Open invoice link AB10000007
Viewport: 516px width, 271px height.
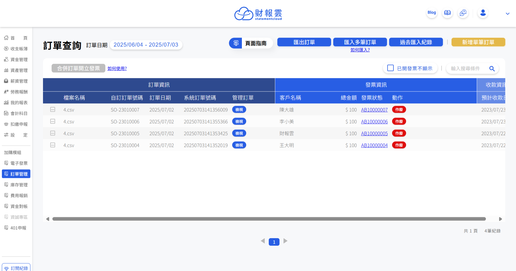(374, 110)
